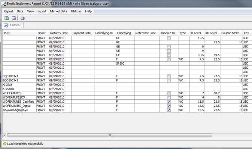Sort by the ISIN column header
Viewport: 252px width, 149px height.
tap(19, 33)
